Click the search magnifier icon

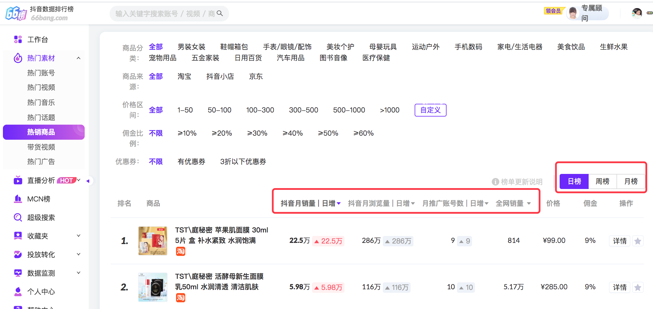pyautogui.click(x=220, y=13)
